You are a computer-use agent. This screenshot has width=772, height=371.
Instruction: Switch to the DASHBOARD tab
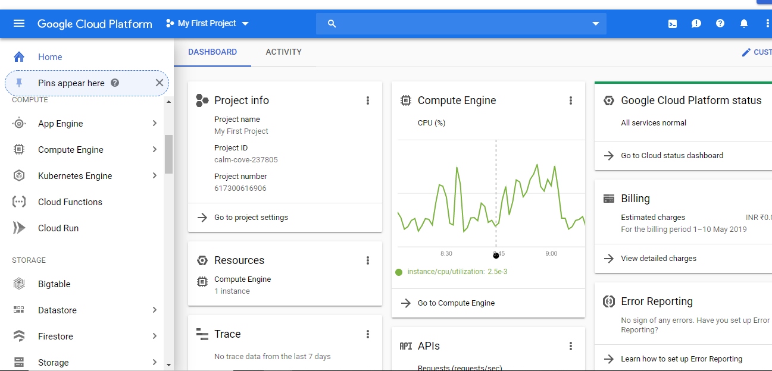tap(212, 52)
